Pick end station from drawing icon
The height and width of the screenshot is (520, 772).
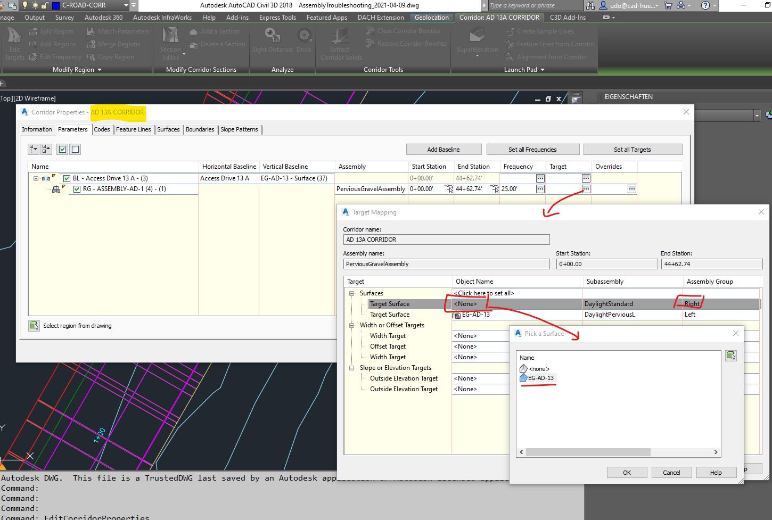coord(495,189)
